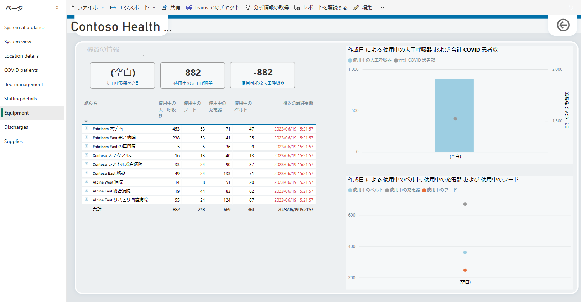Sort by 使用中のフード column header
Image resolution: width=581 pixels, height=302 pixels.
(192, 106)
